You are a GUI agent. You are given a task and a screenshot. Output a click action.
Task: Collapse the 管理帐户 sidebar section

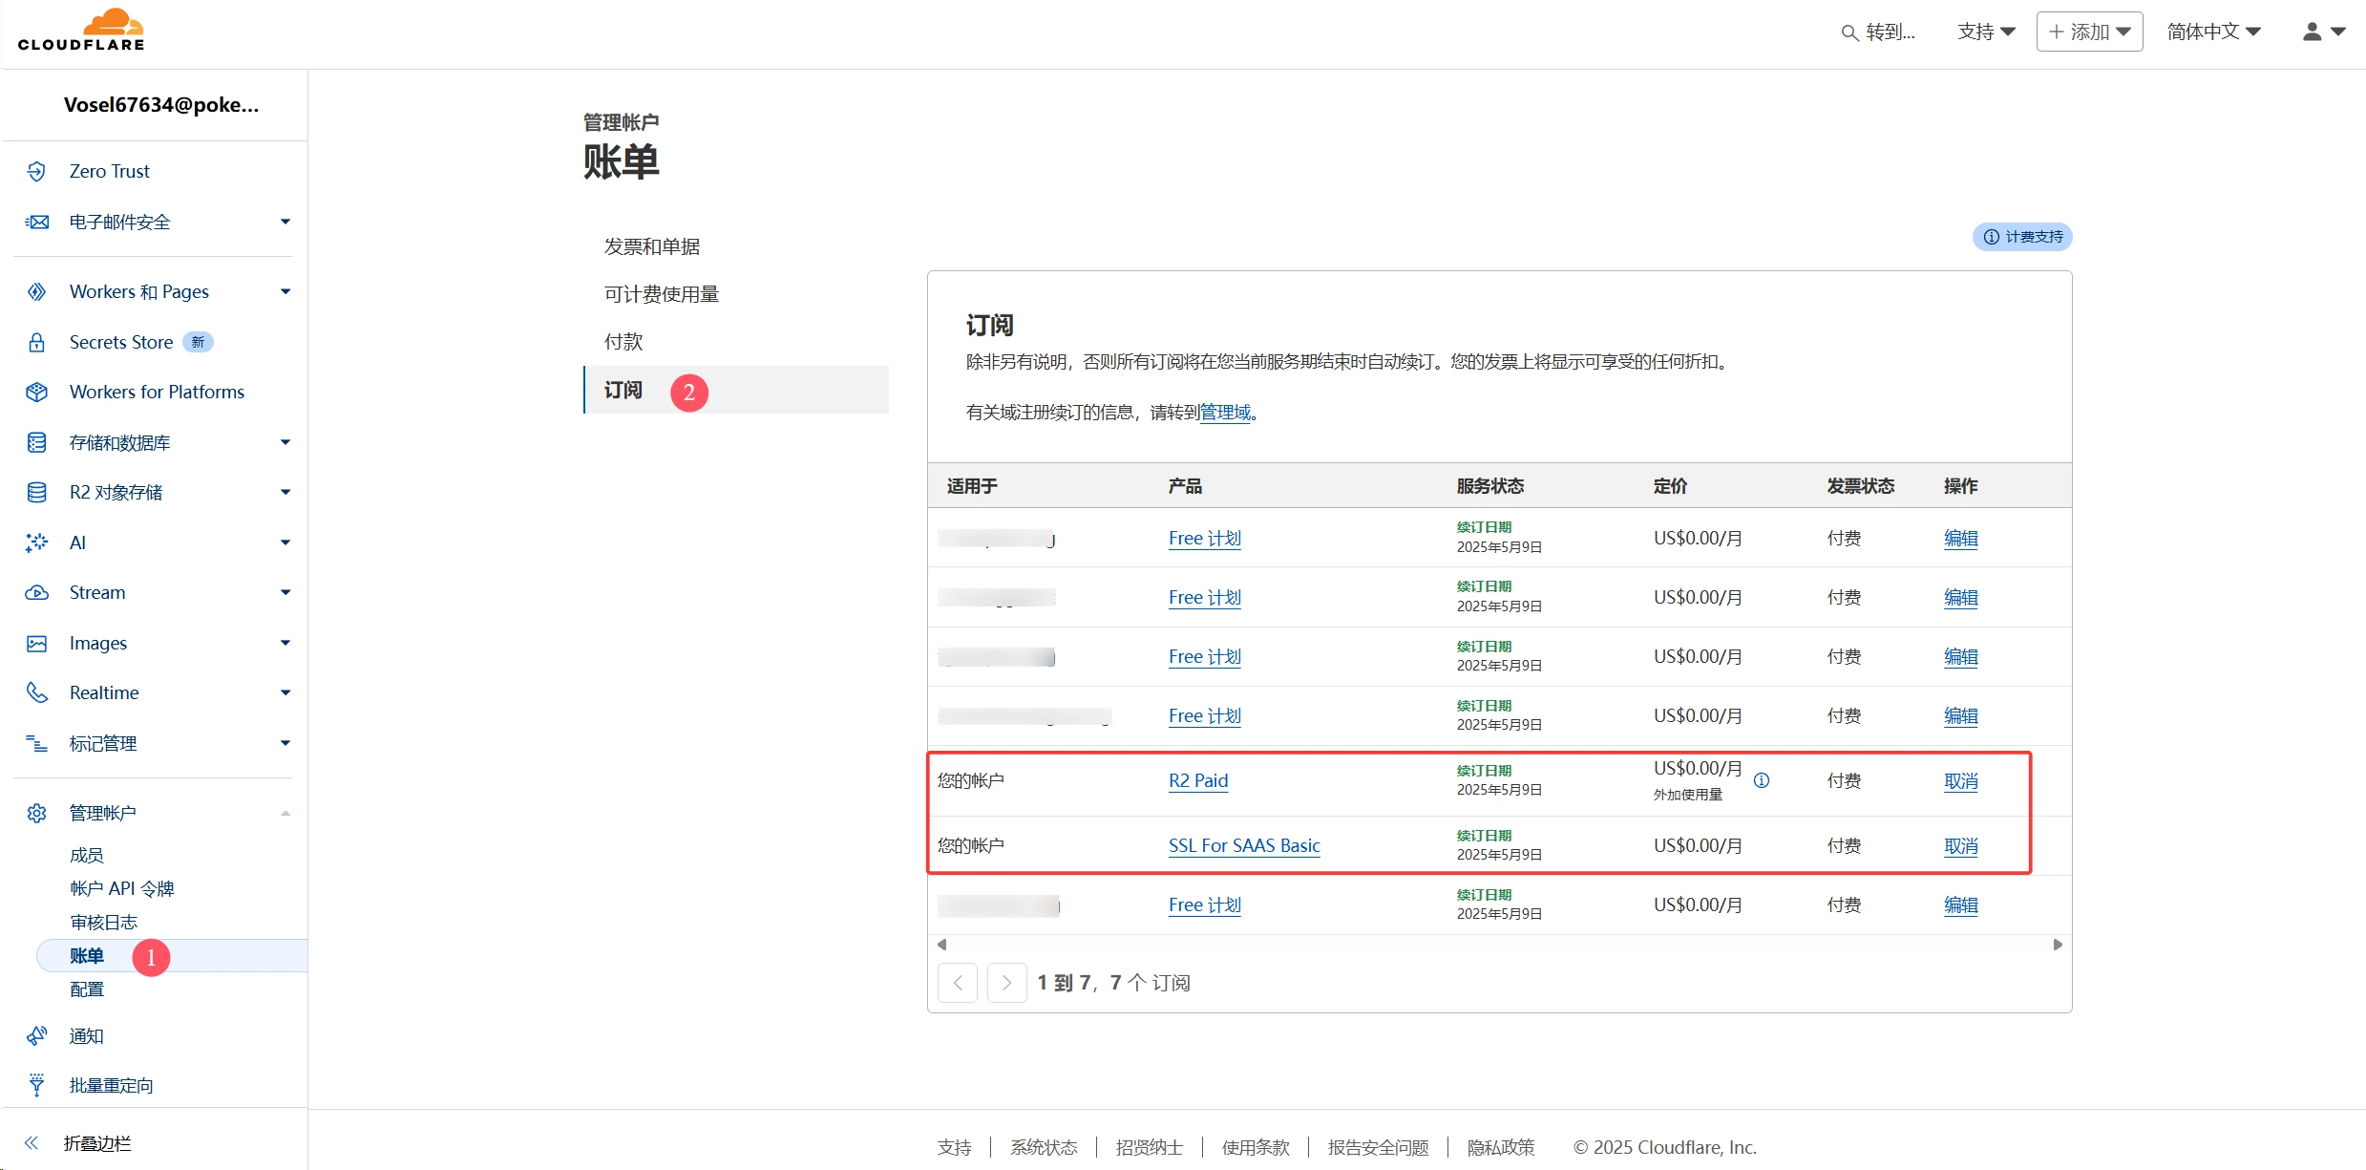tap(285, 813)
